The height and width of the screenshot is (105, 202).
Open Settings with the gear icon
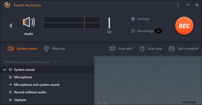tap(133, 19)
